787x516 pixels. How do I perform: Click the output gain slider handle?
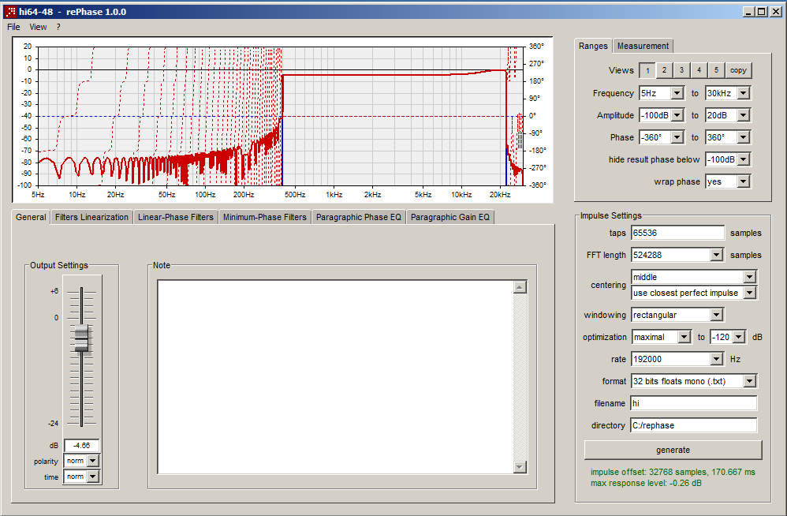[82, 339]
